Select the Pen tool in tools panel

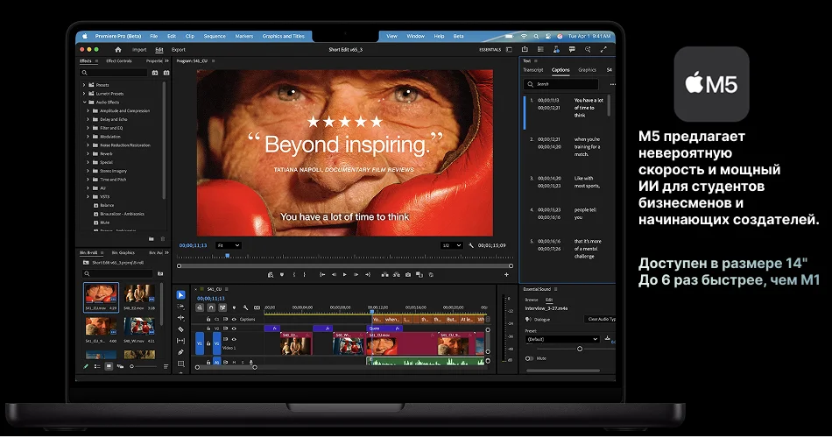coord(180,352)
